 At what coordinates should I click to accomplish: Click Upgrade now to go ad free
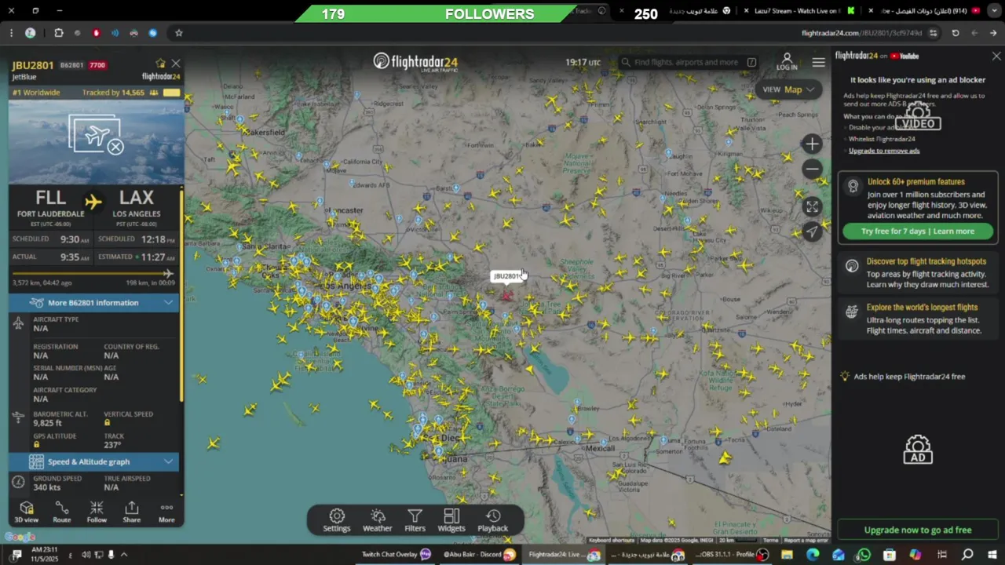coord(918,530)
